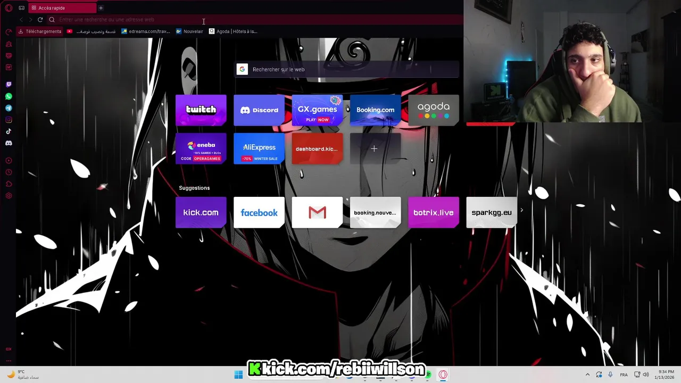This screenshot has width=681, height=383.
Task: Open WhatsApp in the sidebar
Action: coord(9,96)
